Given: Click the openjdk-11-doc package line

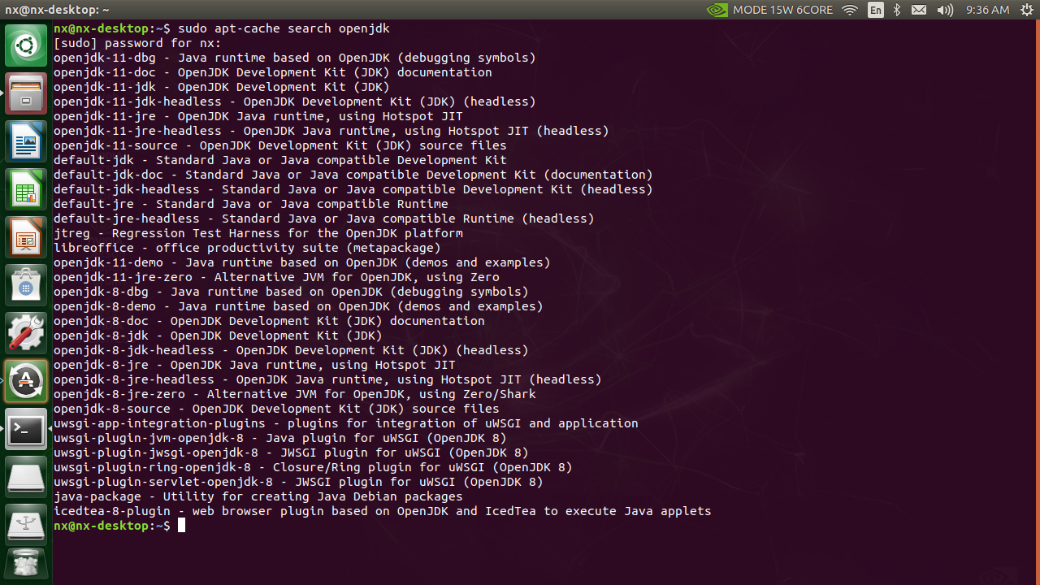Looking at the screenshot, I should point(273,72).
